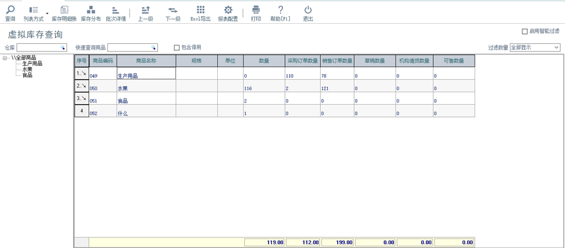
Task: Open the 列表方式 dropdown arrow
Action: point(47,13)
